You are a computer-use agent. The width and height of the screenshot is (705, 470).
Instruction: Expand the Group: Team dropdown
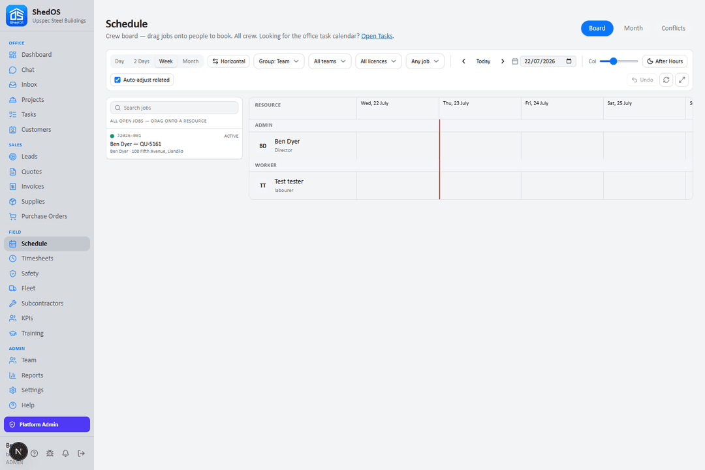click(279, 61)
